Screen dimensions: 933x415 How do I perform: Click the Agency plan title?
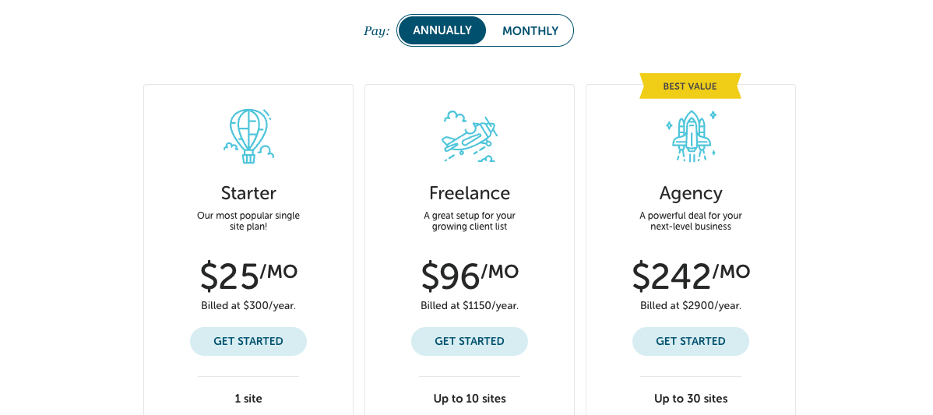[x=691, y=193]
